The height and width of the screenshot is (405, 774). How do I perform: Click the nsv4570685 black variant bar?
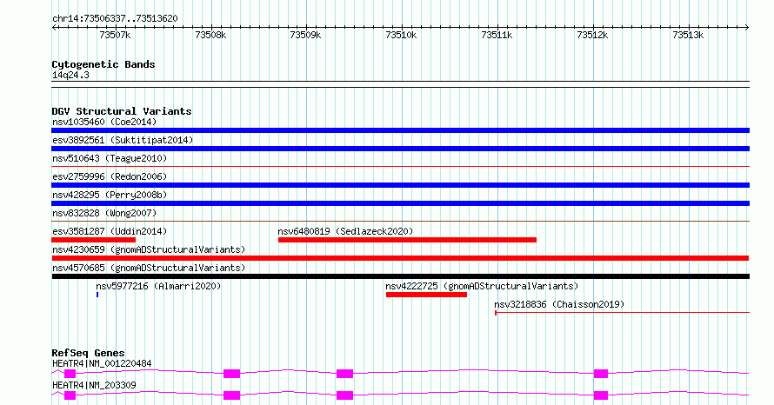point(400,276)
